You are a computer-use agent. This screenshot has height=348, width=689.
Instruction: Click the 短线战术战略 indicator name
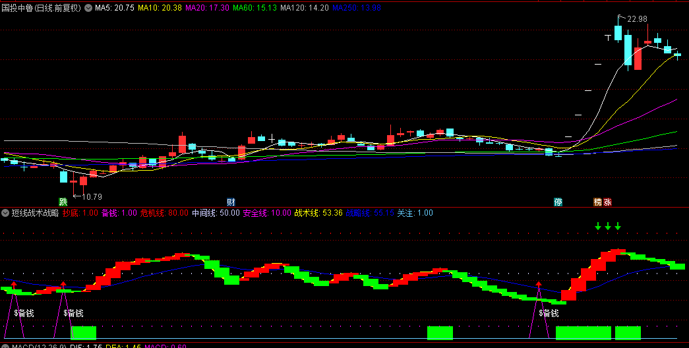point(35,213)
